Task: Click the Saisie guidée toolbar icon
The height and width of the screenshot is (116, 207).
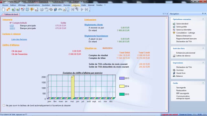Action: point(18,9)
